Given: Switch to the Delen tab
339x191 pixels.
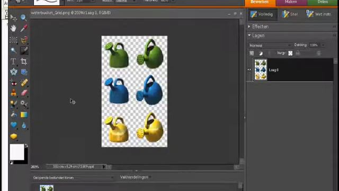Looking at the screenshot, I should pyautogui.click(x=323, y=2).
